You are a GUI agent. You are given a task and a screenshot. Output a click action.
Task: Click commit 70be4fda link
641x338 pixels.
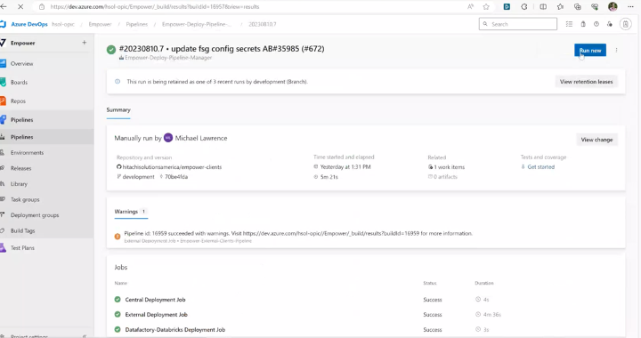click(x=176, y=177)
